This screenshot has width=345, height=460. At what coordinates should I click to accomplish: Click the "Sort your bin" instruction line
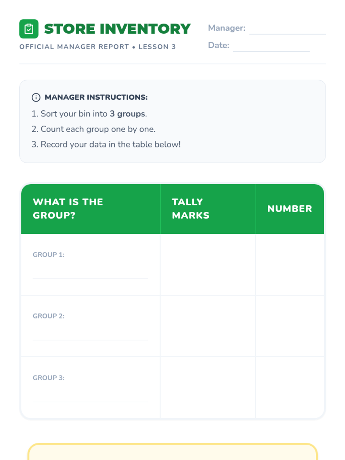point(89,114)
